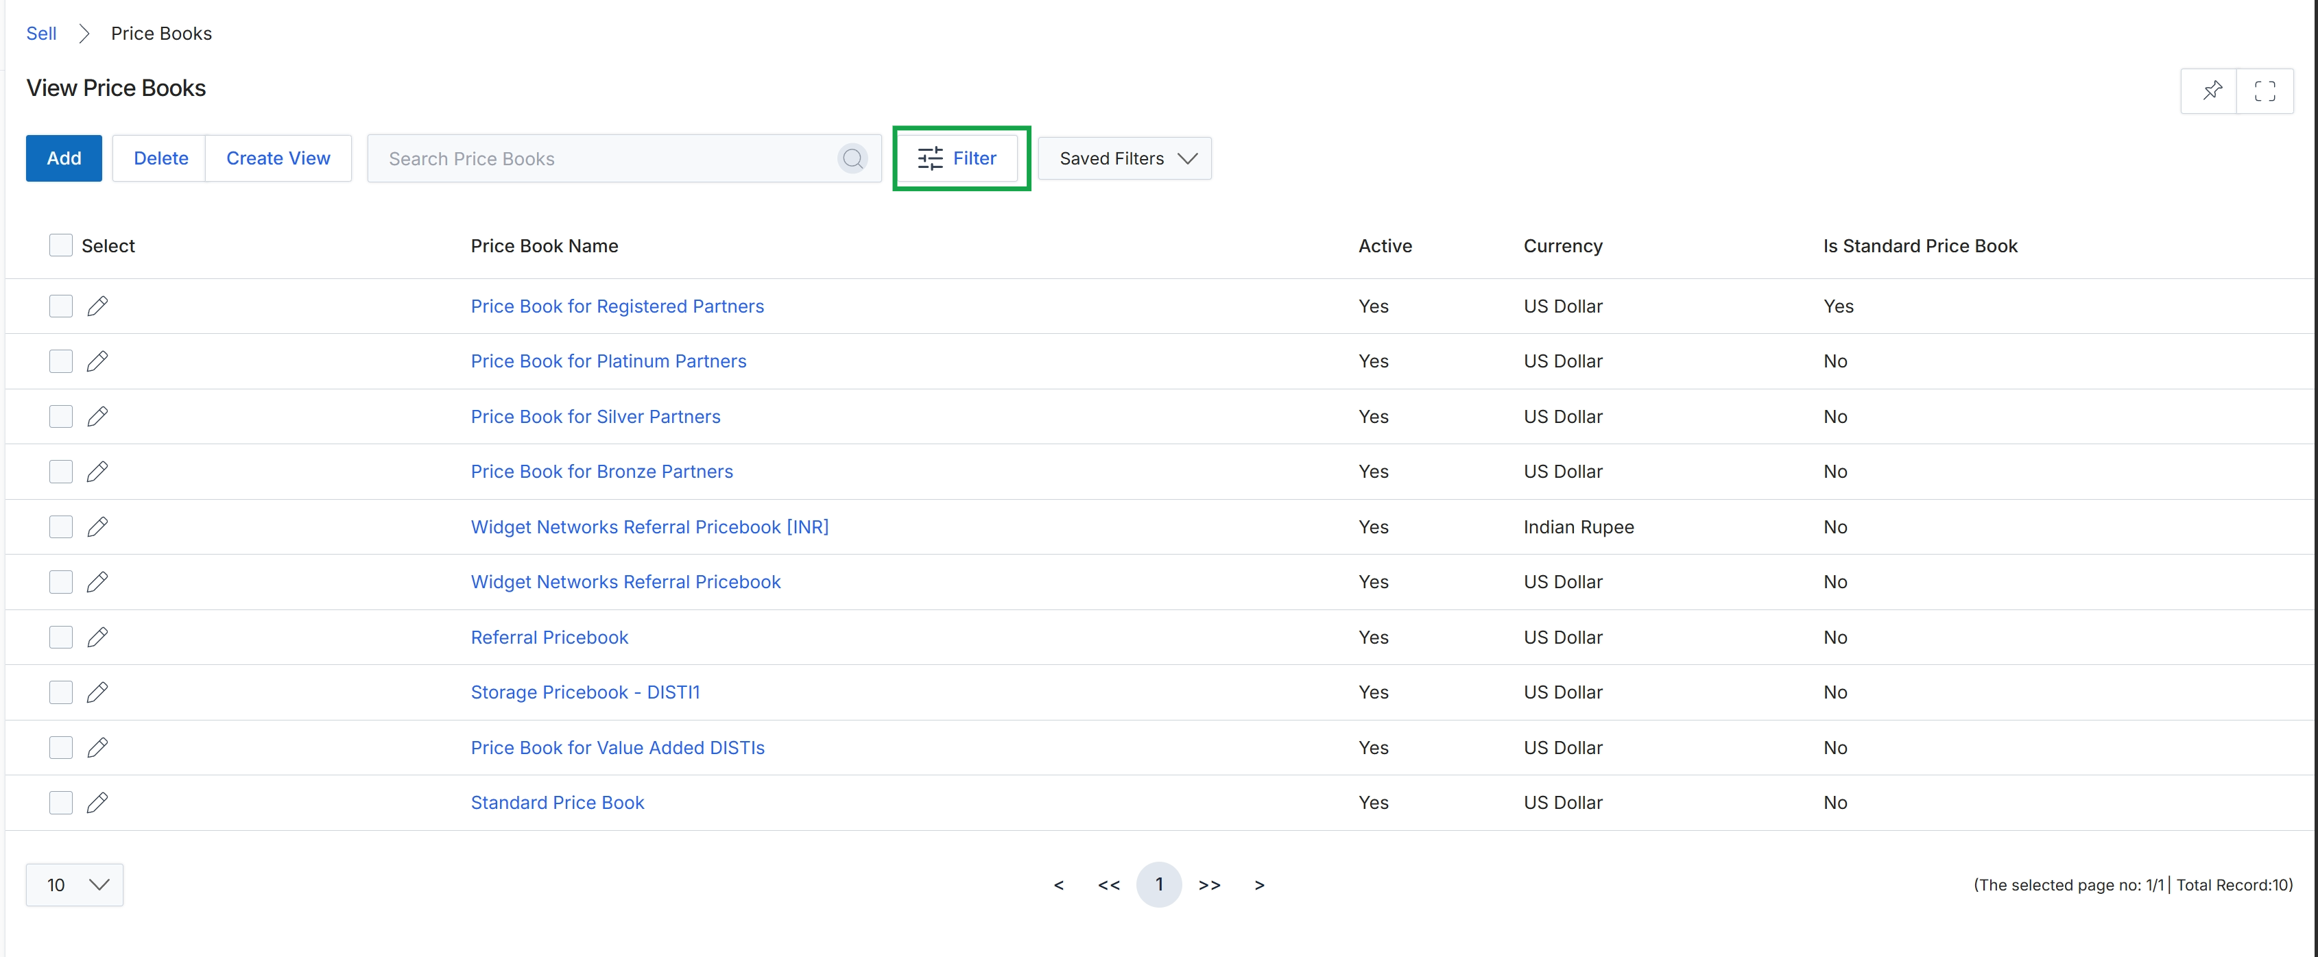Click the Delete button
Screen dimensions: 2318x957
click(160, 158)
